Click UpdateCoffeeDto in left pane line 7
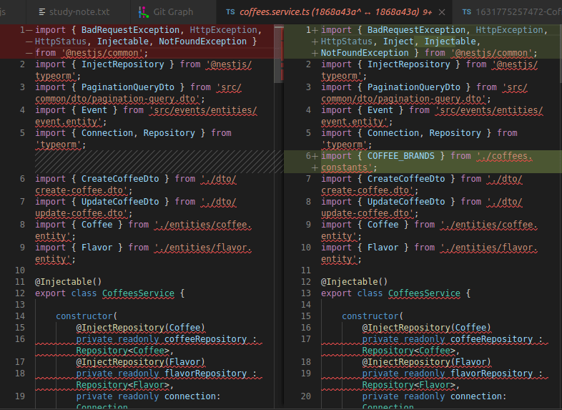The height and width of the screenshot is (410, 562). pos(120,202)
